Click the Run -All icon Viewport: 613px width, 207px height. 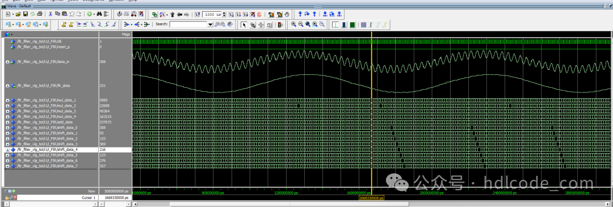coord(245,14)
